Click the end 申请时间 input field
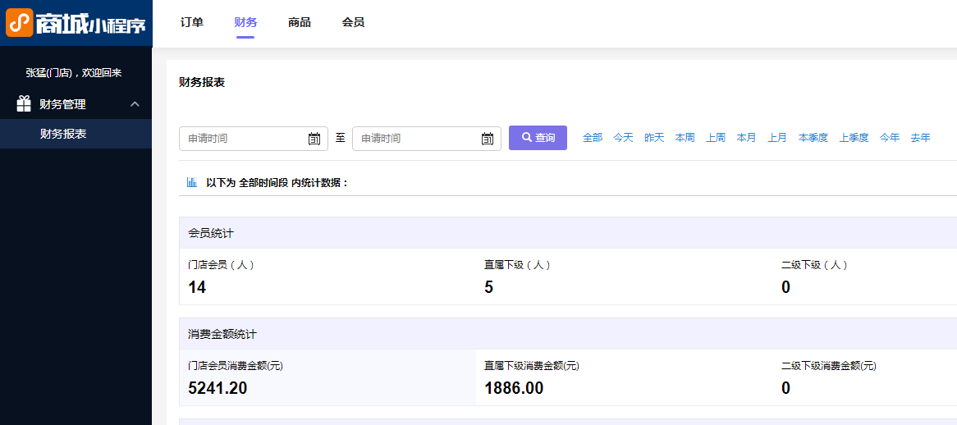Viewport: 957px width, 425px height. pyautogui.click(x=427, y=139)
